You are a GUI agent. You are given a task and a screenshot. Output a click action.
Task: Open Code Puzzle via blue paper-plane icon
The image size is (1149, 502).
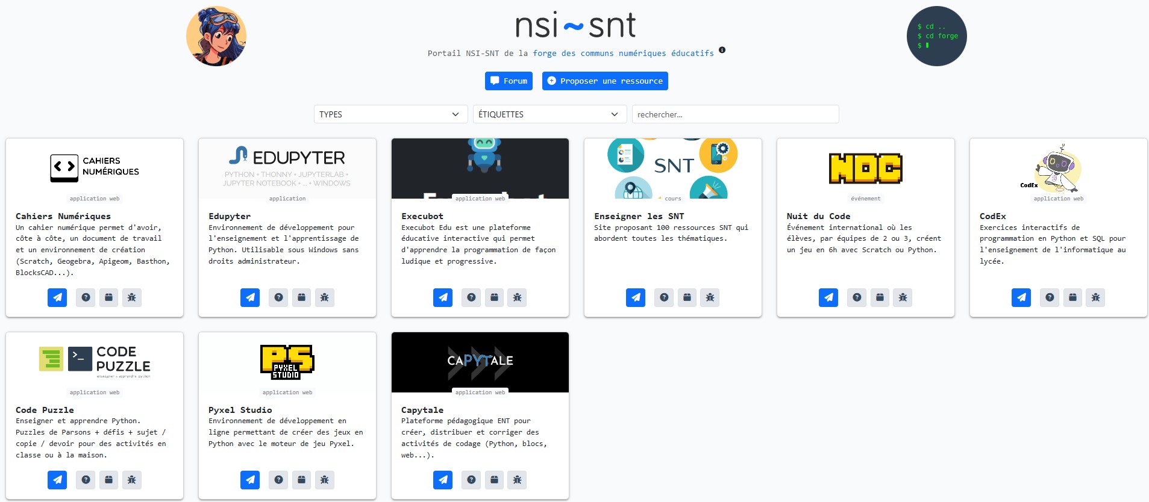click(57, 480)
